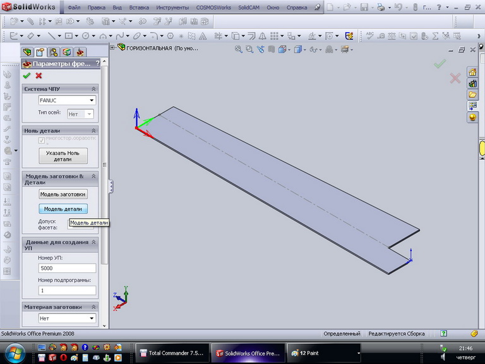Click the Rebuild traffic light icon
This screenshot has height=364, width=485.
[416, 7]
